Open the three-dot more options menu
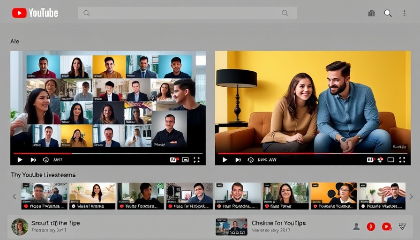Image resolution: width=420 pixels, height=240 pixels. point(404,13)
